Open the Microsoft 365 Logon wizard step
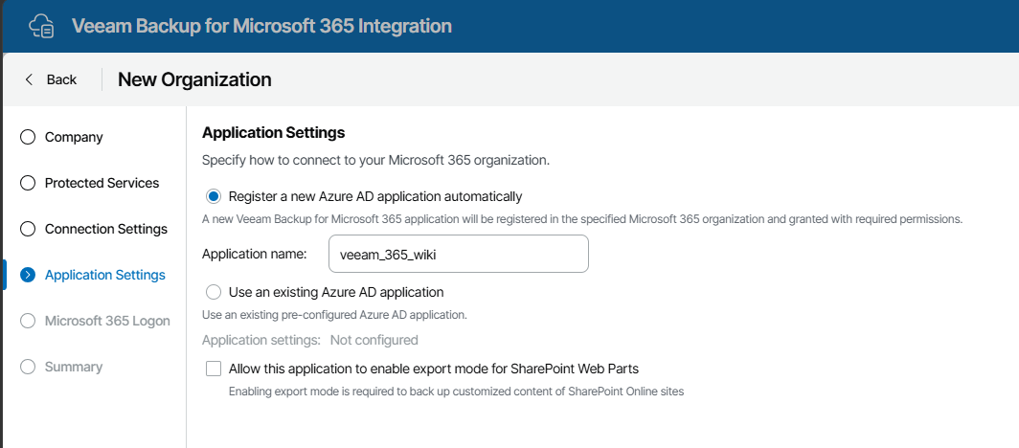Viewport: 1019px width, 448px height. pyautogui.click(x=107, y=321)
